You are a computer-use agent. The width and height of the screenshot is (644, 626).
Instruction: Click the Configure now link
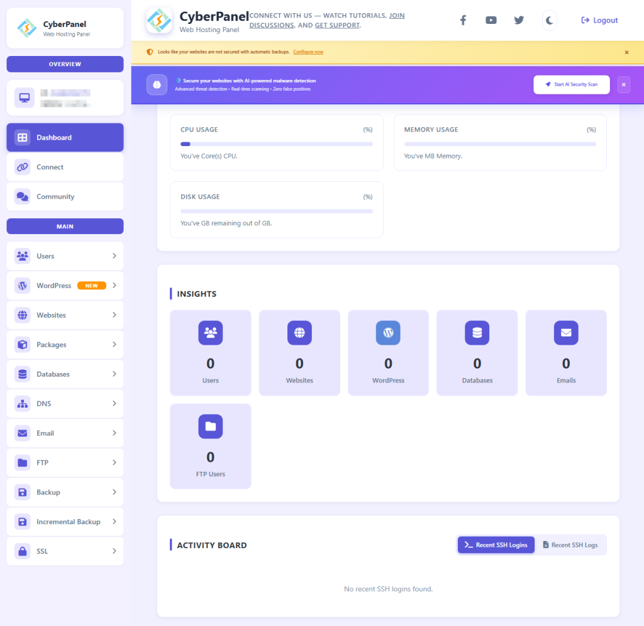[308, 52]
